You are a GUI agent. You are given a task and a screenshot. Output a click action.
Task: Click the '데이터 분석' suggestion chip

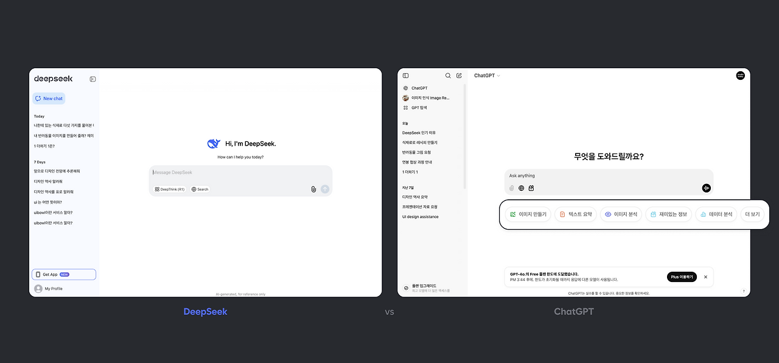[716, 214]
